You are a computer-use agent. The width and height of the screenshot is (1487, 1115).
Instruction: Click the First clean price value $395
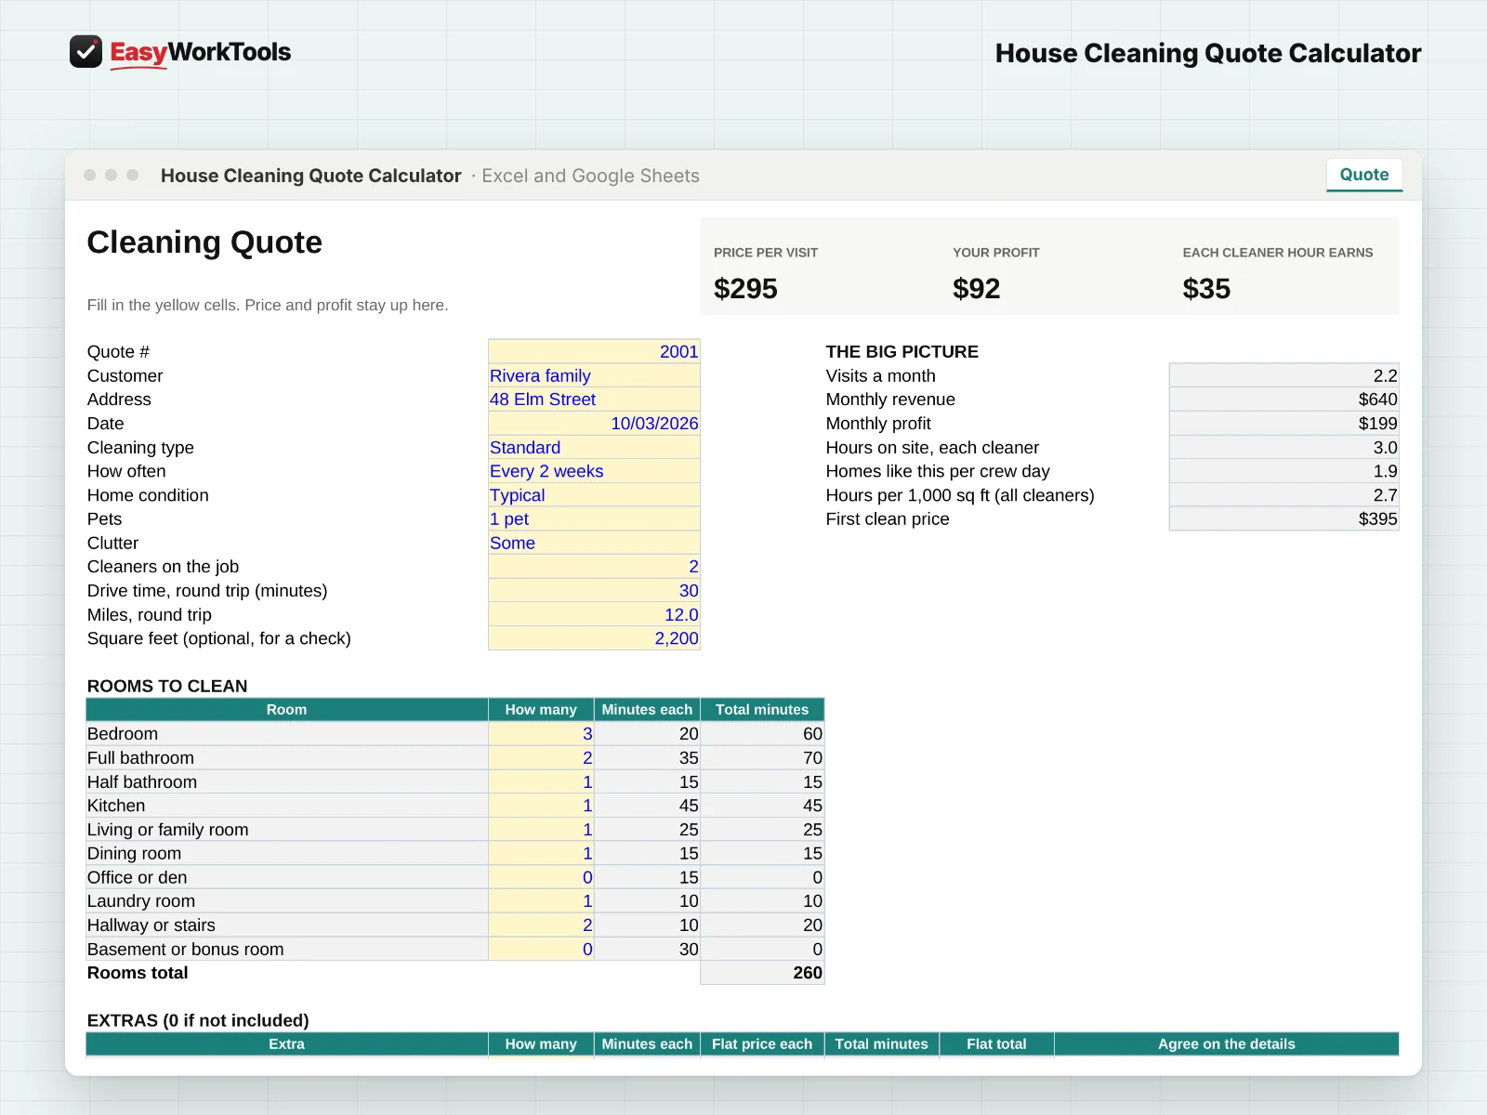pyautogui.click(x=1283, y=519)
